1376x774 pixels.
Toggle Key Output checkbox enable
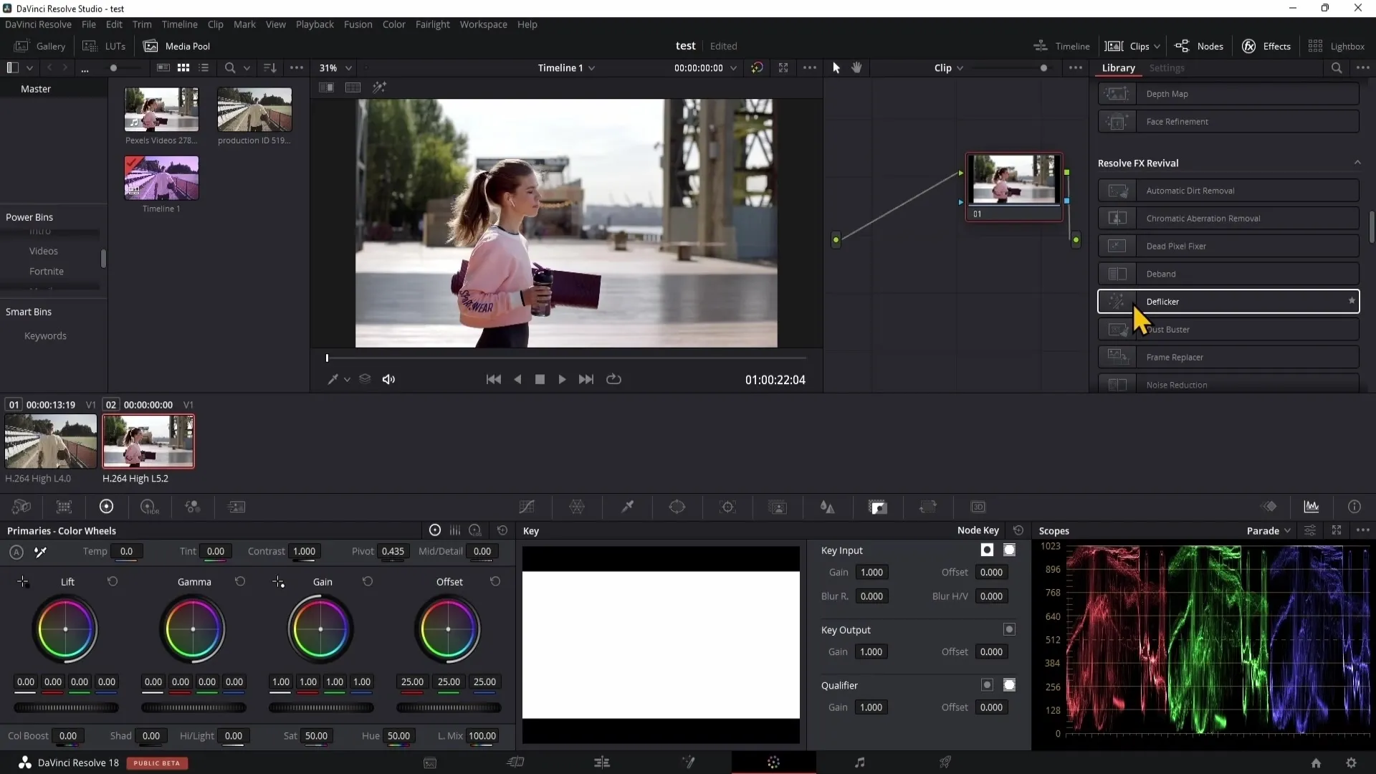[x=1012, y=629]
